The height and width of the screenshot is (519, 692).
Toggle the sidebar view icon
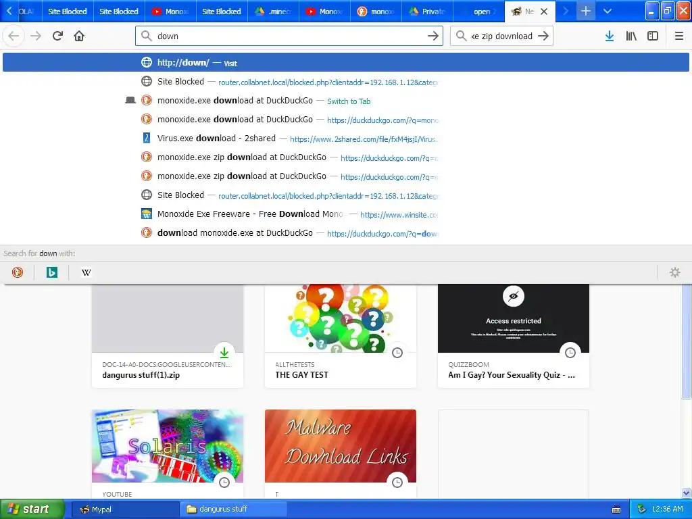(x=653, y=36)
